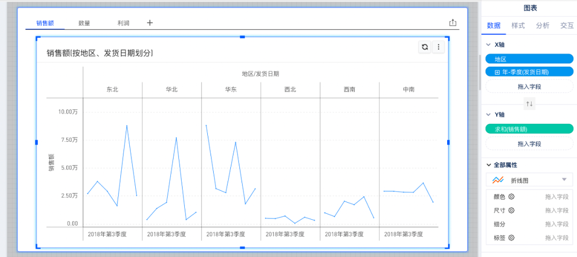This screenshot has height=257, width=577.
Task: Collapse the 全部属性 section
Action: point(488,165)
